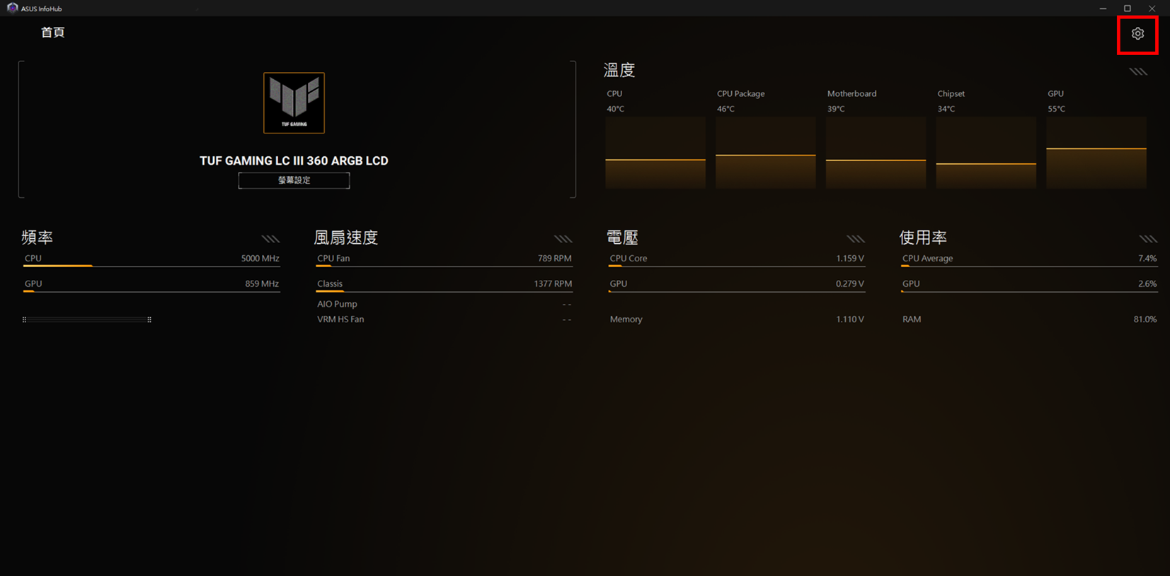Click the "Classis" fan row label

tap(330, 283)
